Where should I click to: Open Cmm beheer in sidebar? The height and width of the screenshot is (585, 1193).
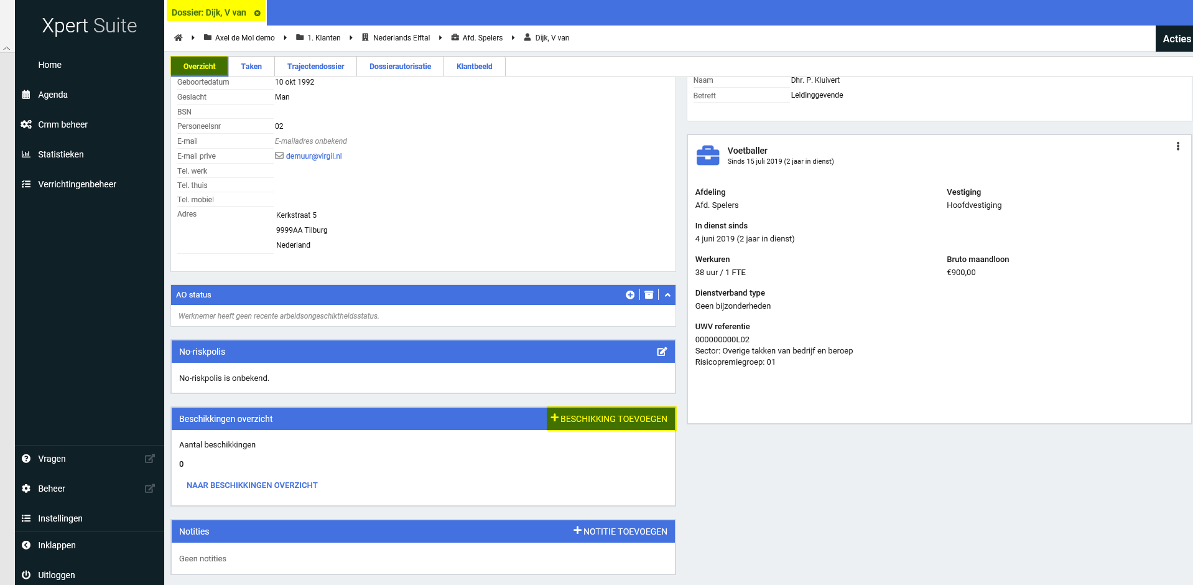[x=62, y=124]
